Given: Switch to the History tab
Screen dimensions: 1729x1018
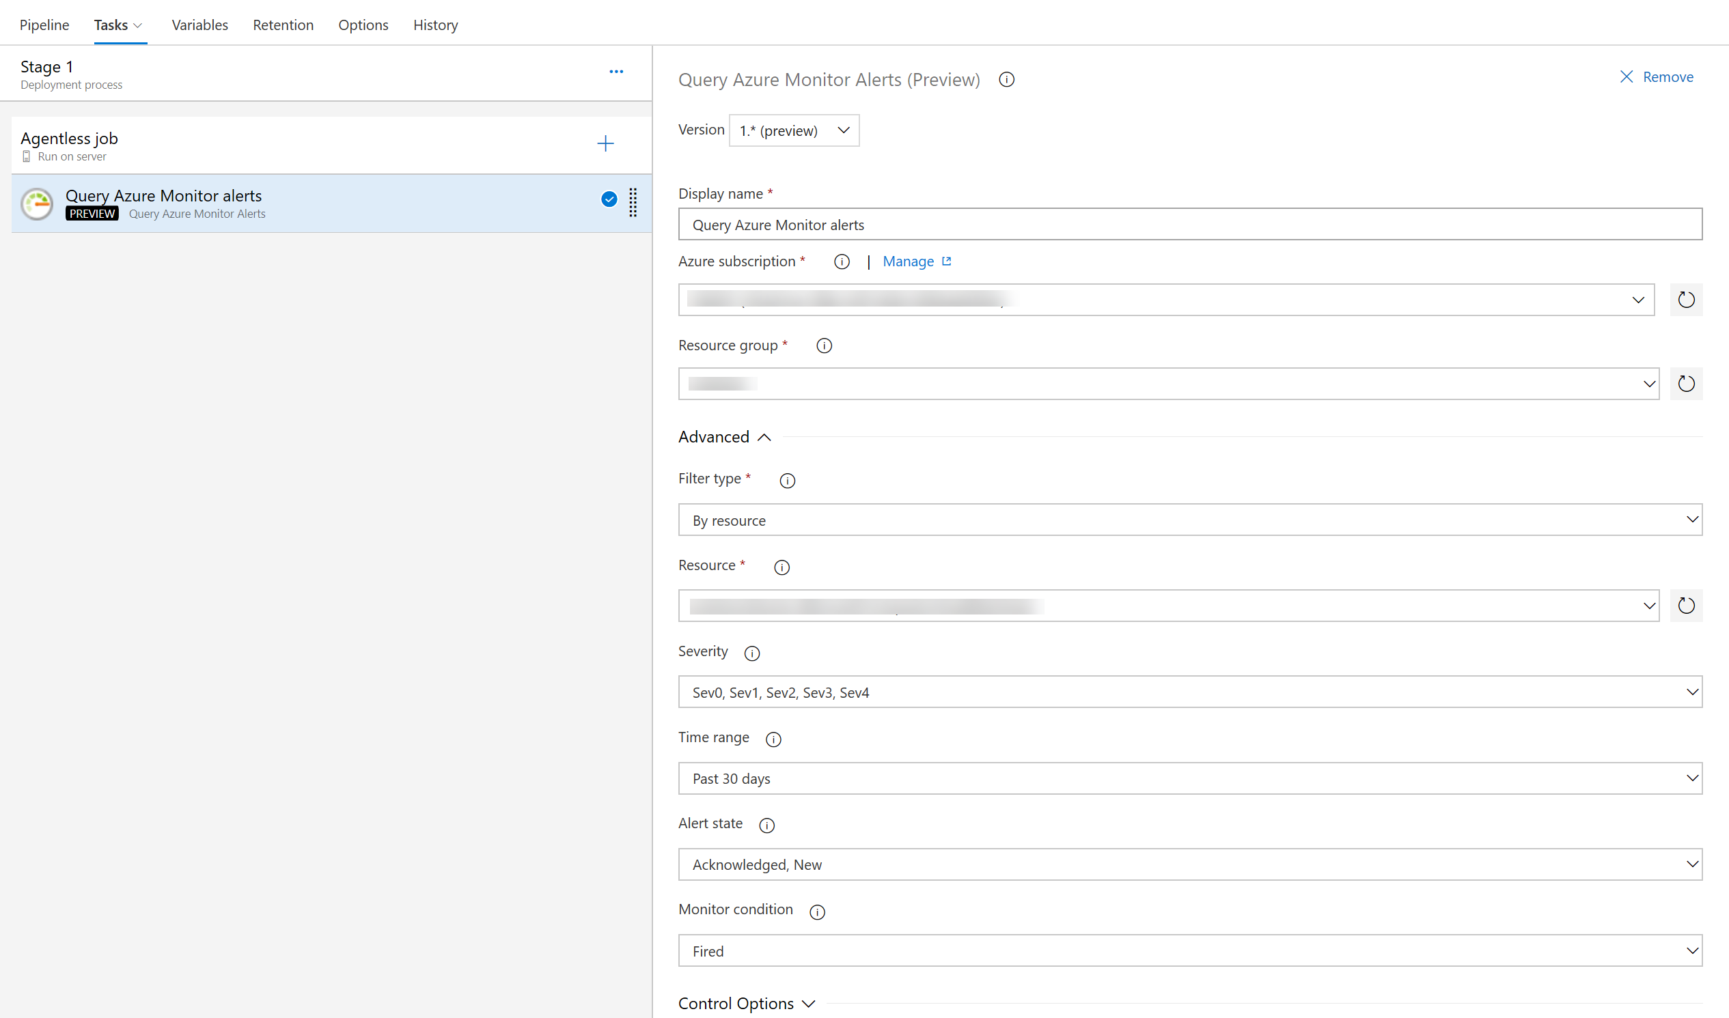Looking at the screenshot, I should click(x=435, y=23).
